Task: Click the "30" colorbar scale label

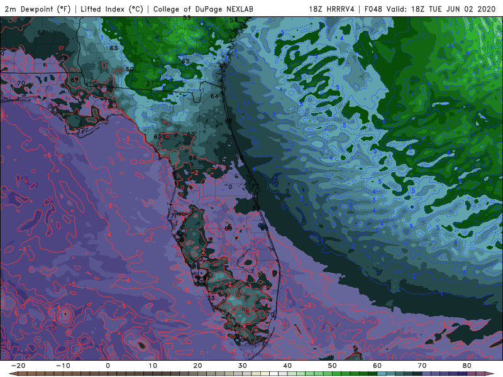Action: pos(243,366)
